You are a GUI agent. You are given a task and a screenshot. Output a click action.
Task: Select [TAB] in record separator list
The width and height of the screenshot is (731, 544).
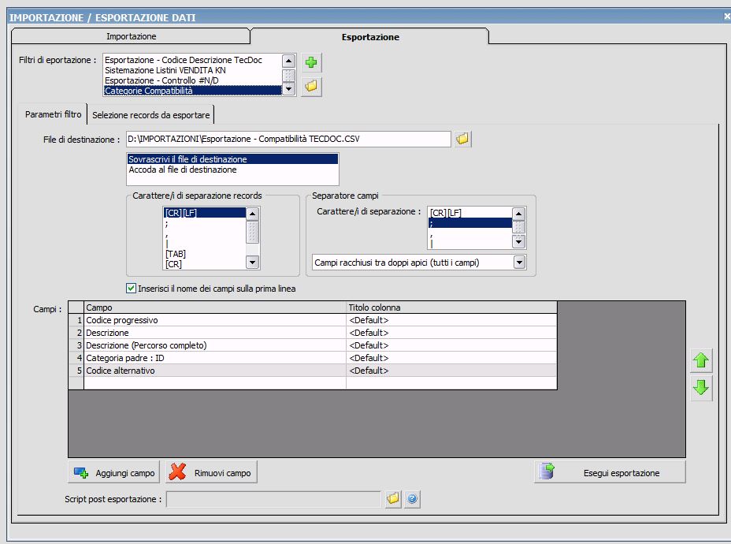(204, 254)
